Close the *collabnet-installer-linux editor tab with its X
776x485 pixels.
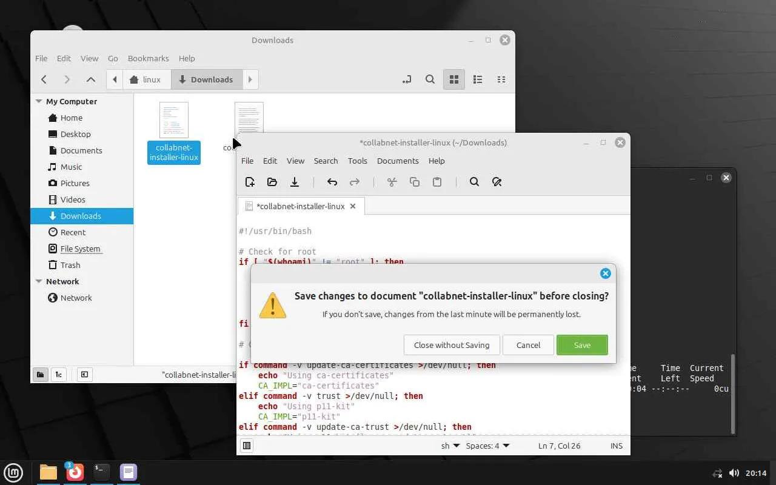(352, 206)
